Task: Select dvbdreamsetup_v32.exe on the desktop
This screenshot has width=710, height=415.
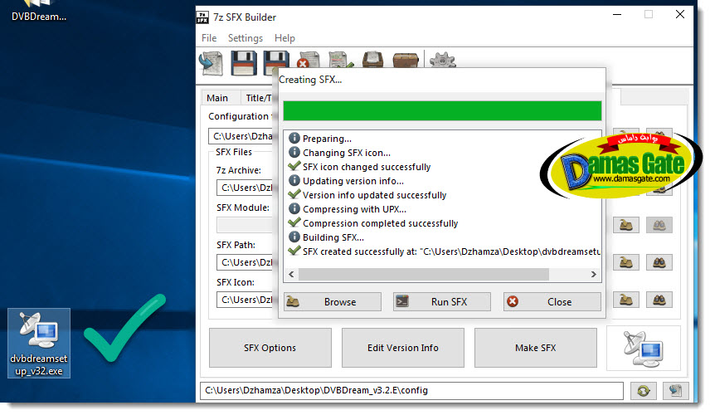Action: [x=39, y=343]
